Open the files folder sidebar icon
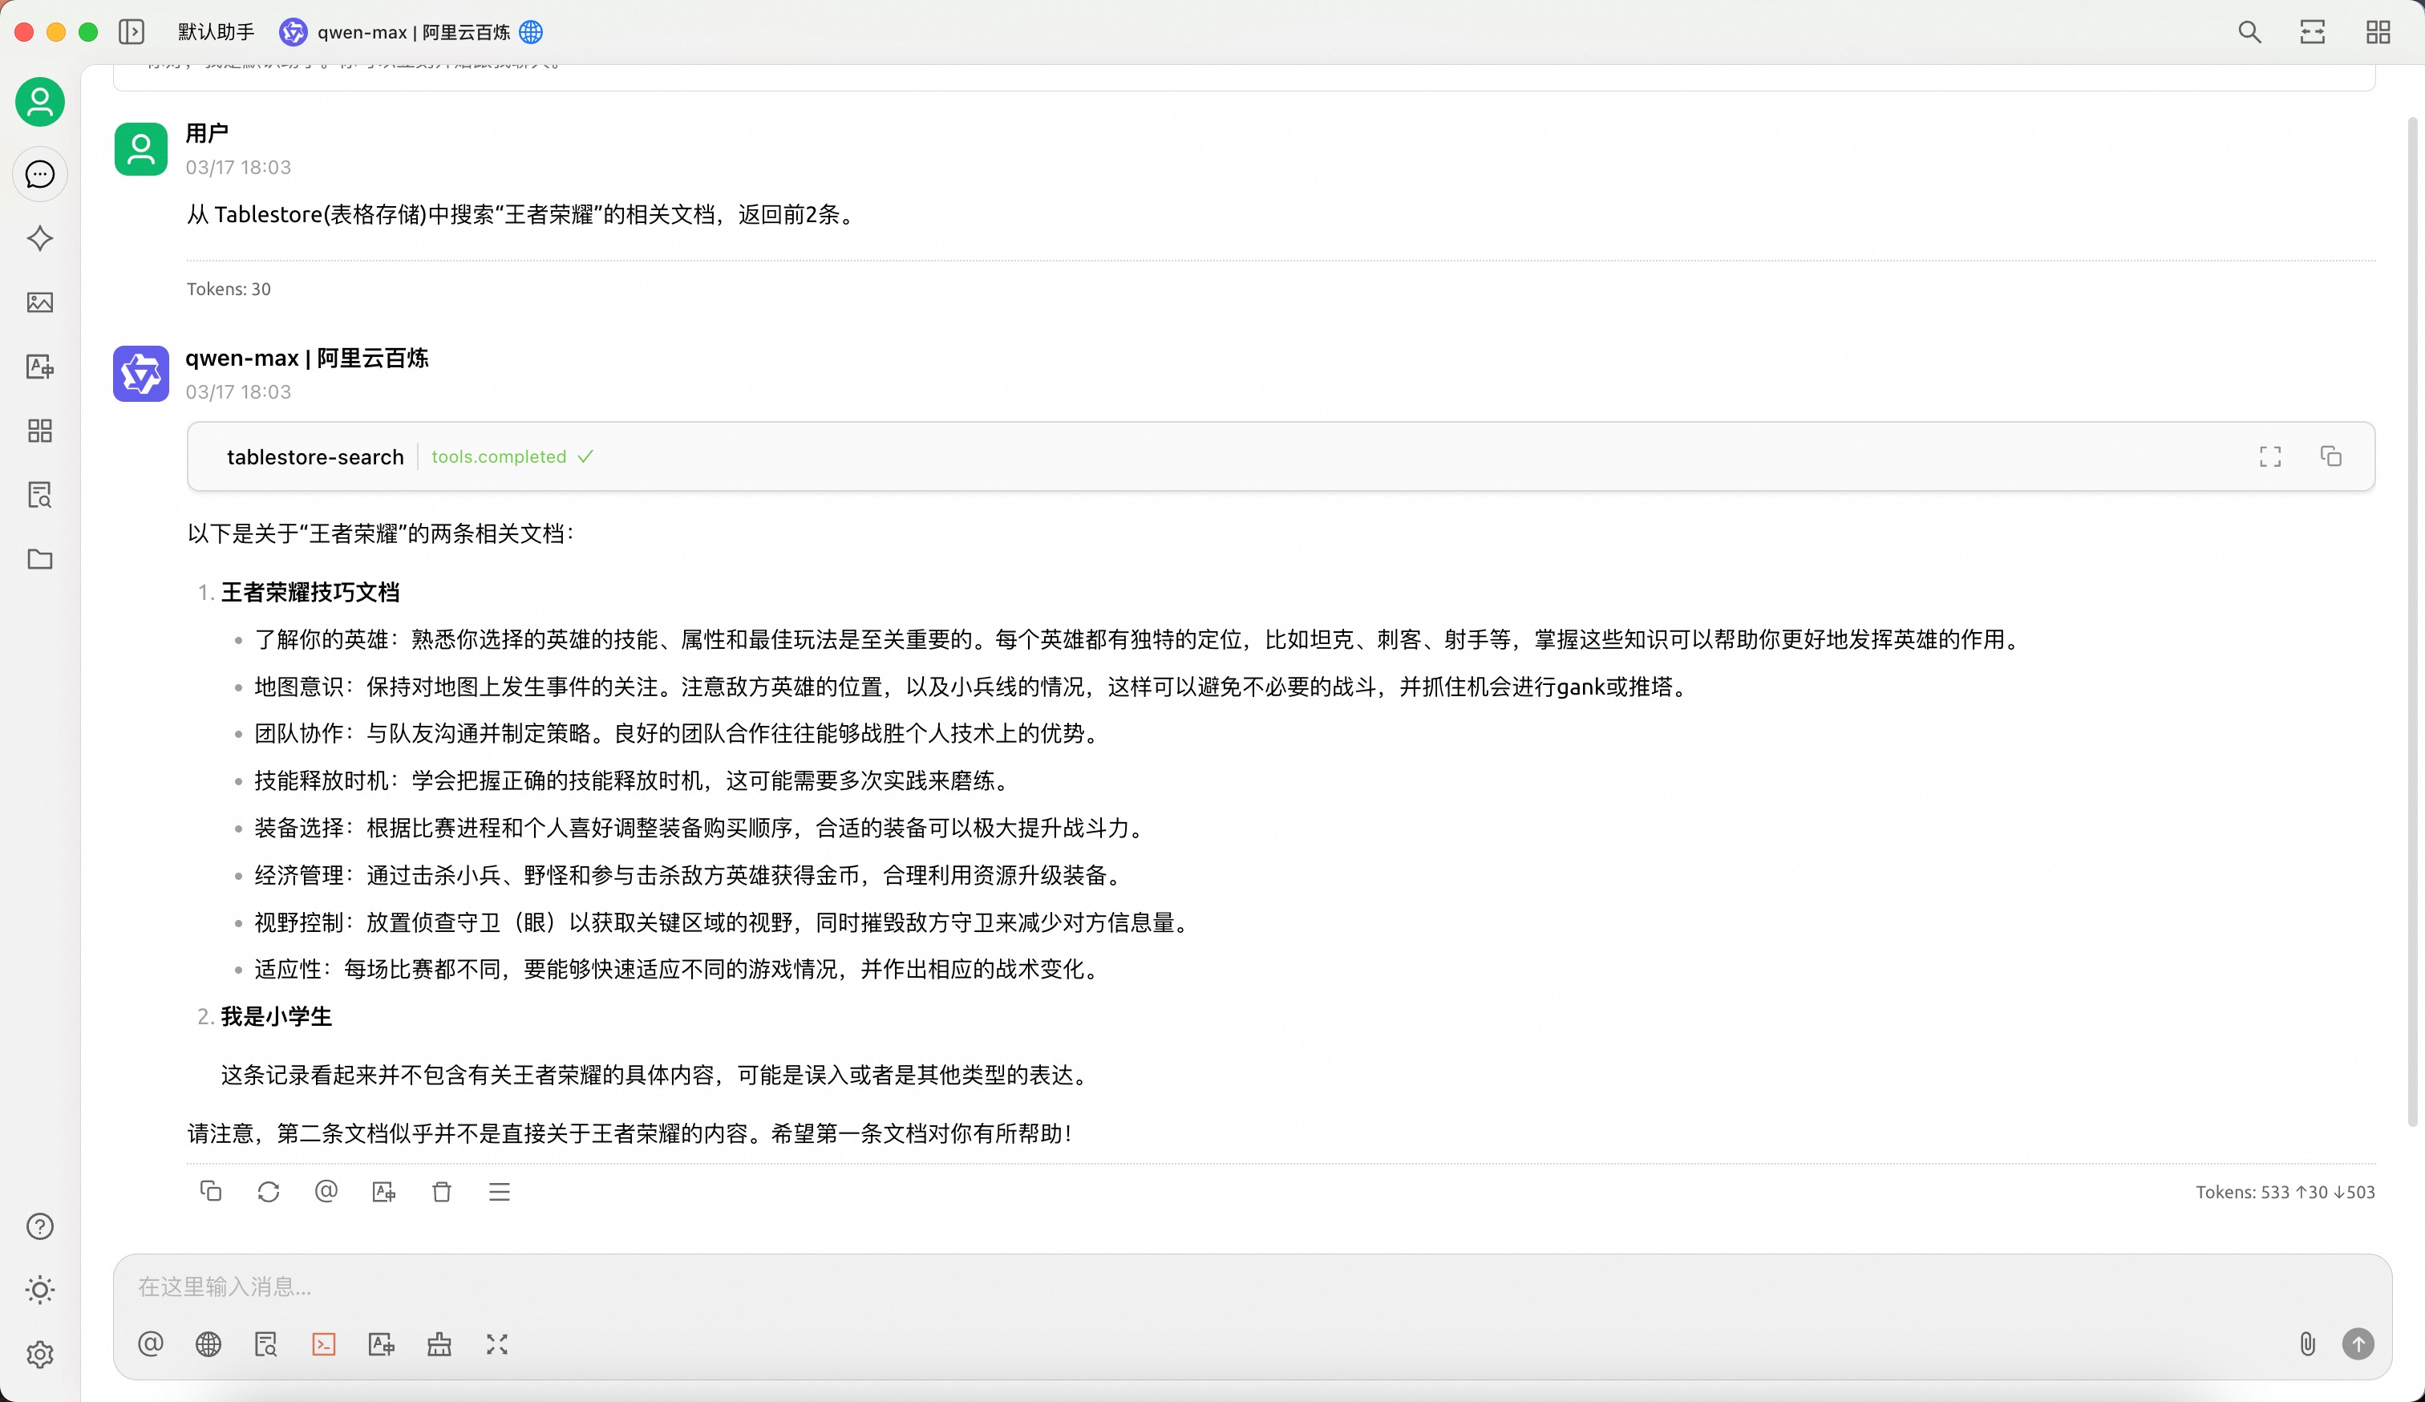Viewport: 2425px width, 1402px height. 39,559
